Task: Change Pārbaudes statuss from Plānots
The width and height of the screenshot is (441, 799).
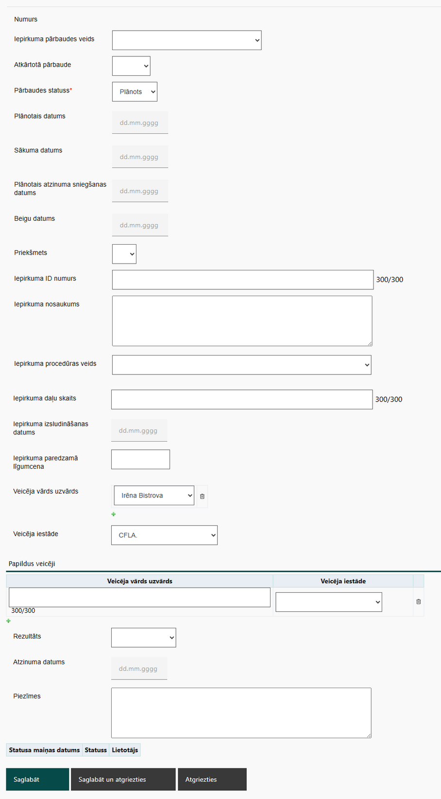Action: (135, 92)
